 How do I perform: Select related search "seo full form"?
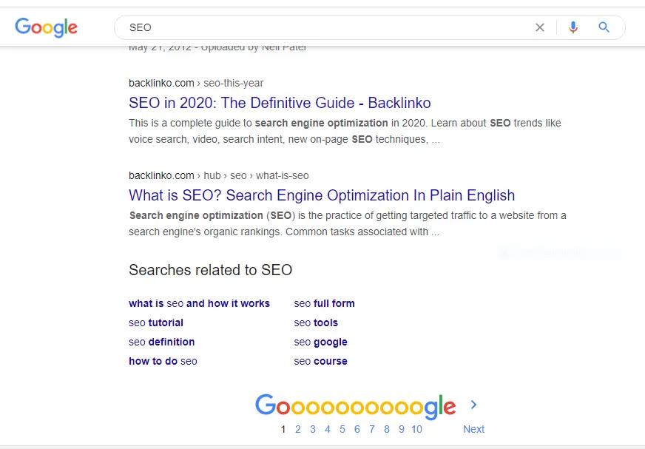324,303
